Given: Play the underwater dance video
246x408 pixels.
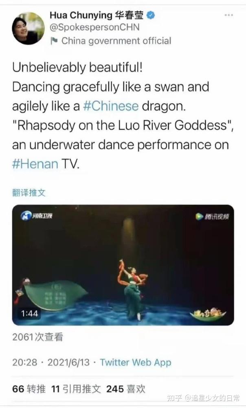Looking at the screenshot, I should tap(123, 265).
